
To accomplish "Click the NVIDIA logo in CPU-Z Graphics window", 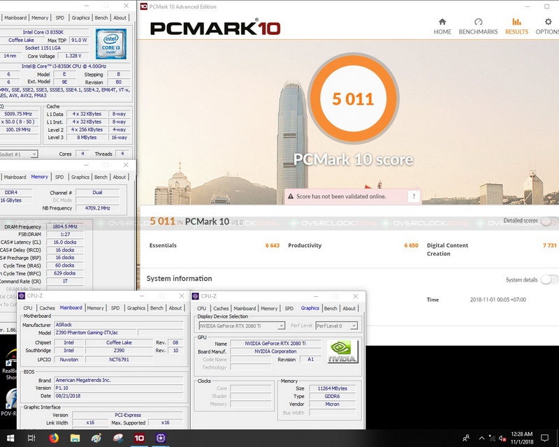I will (342, 352).
